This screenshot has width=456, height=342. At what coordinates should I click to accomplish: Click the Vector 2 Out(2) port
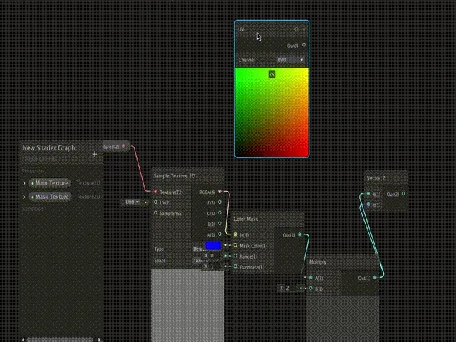tap(403, 194)
